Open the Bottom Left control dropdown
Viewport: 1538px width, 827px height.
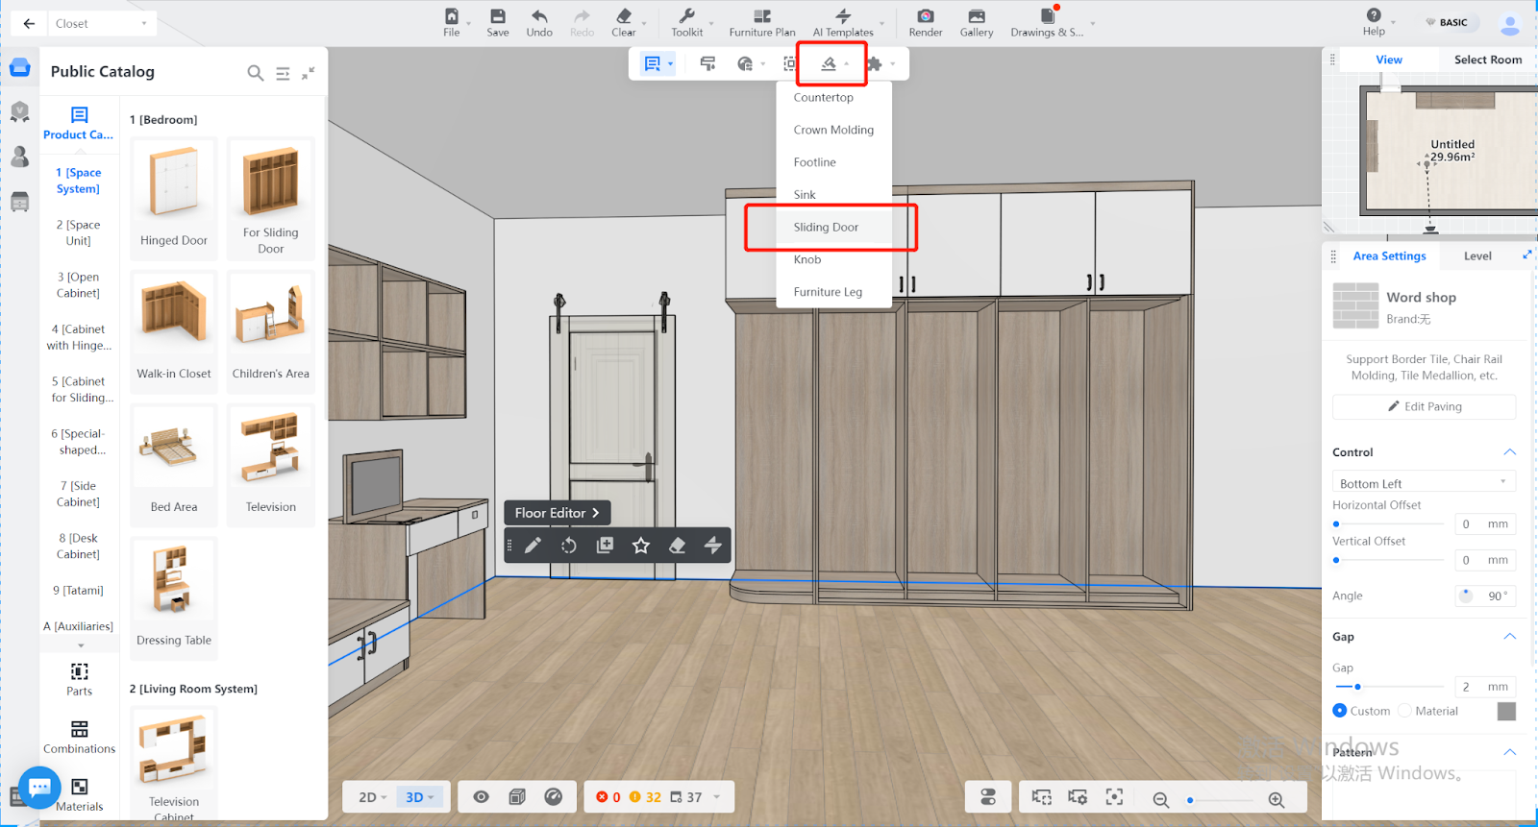[x=1423, y=483]
